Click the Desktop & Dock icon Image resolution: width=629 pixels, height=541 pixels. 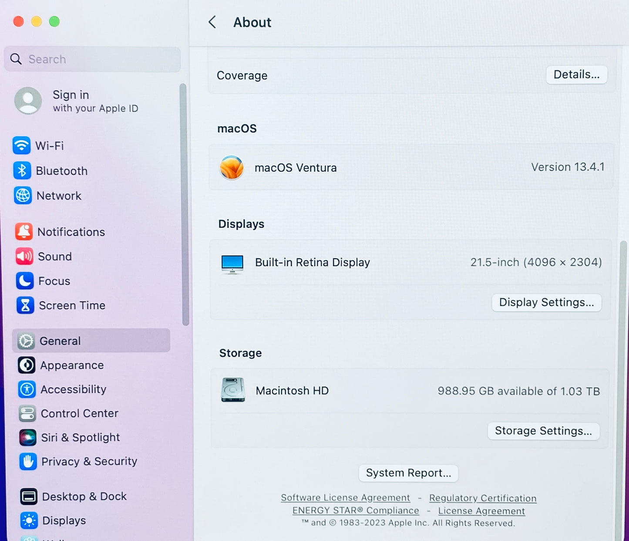click(29, 497)
